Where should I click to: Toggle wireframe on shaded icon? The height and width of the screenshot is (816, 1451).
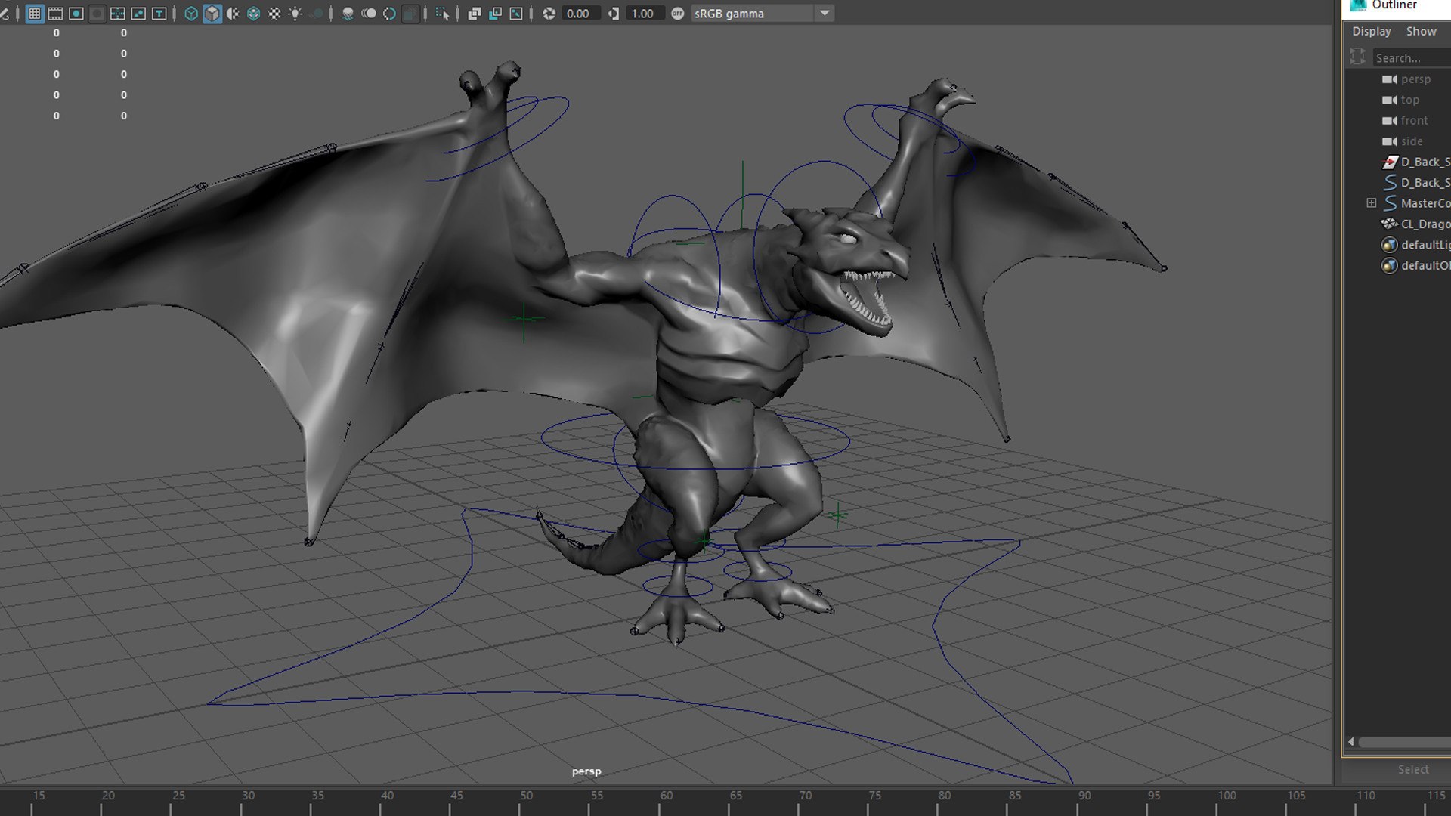click(254, 14)
